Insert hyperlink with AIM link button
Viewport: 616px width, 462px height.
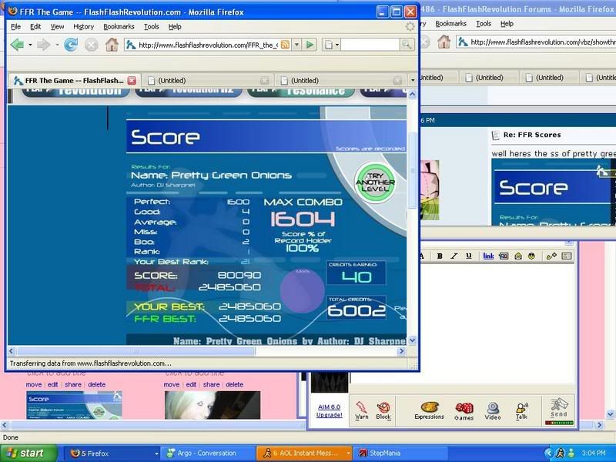pyautogui.click(x=488, y=256)
